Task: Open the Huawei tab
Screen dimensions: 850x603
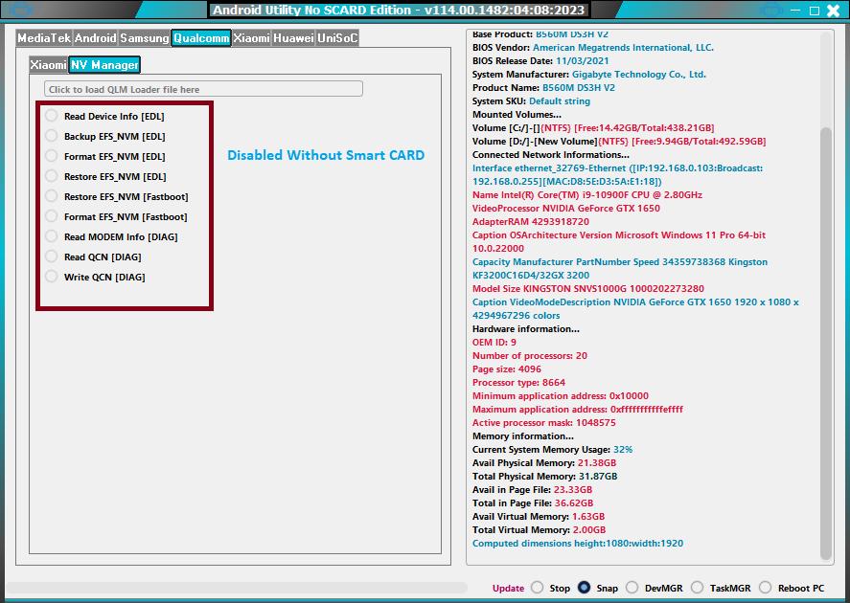Action: tap(293, 38)
